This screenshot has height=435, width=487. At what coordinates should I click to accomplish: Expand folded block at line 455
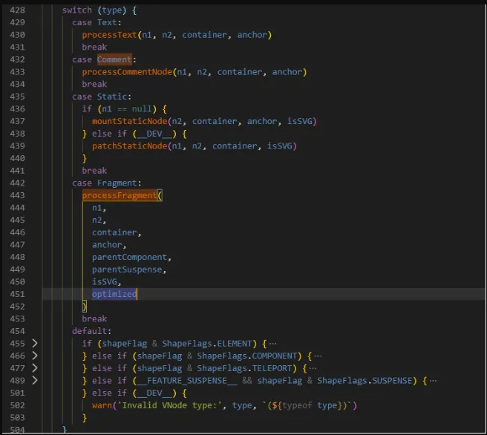coord(35,344)
